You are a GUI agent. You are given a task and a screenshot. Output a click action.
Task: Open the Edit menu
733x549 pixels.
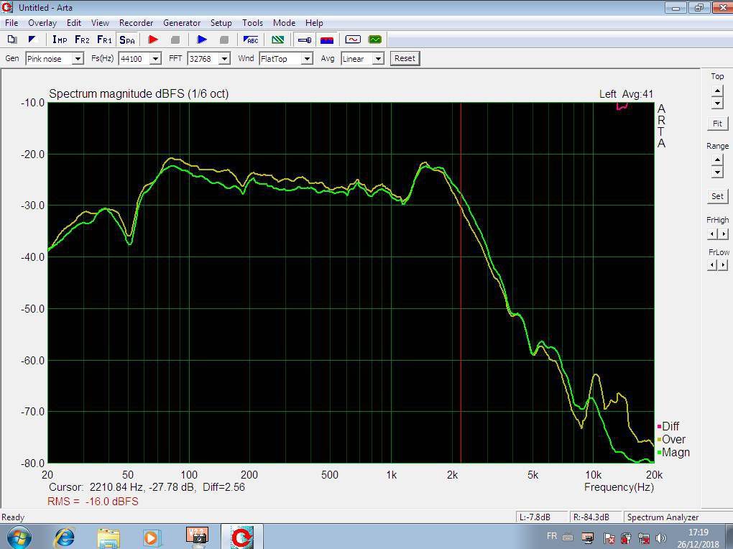click(x=74, y=23)
